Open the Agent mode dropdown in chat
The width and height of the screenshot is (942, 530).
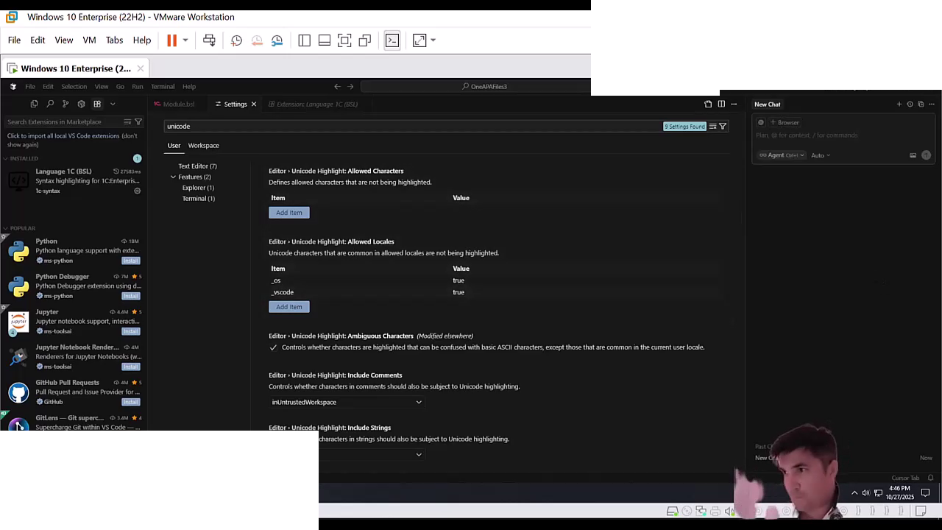pyautogui.click(x=782, y=155)
